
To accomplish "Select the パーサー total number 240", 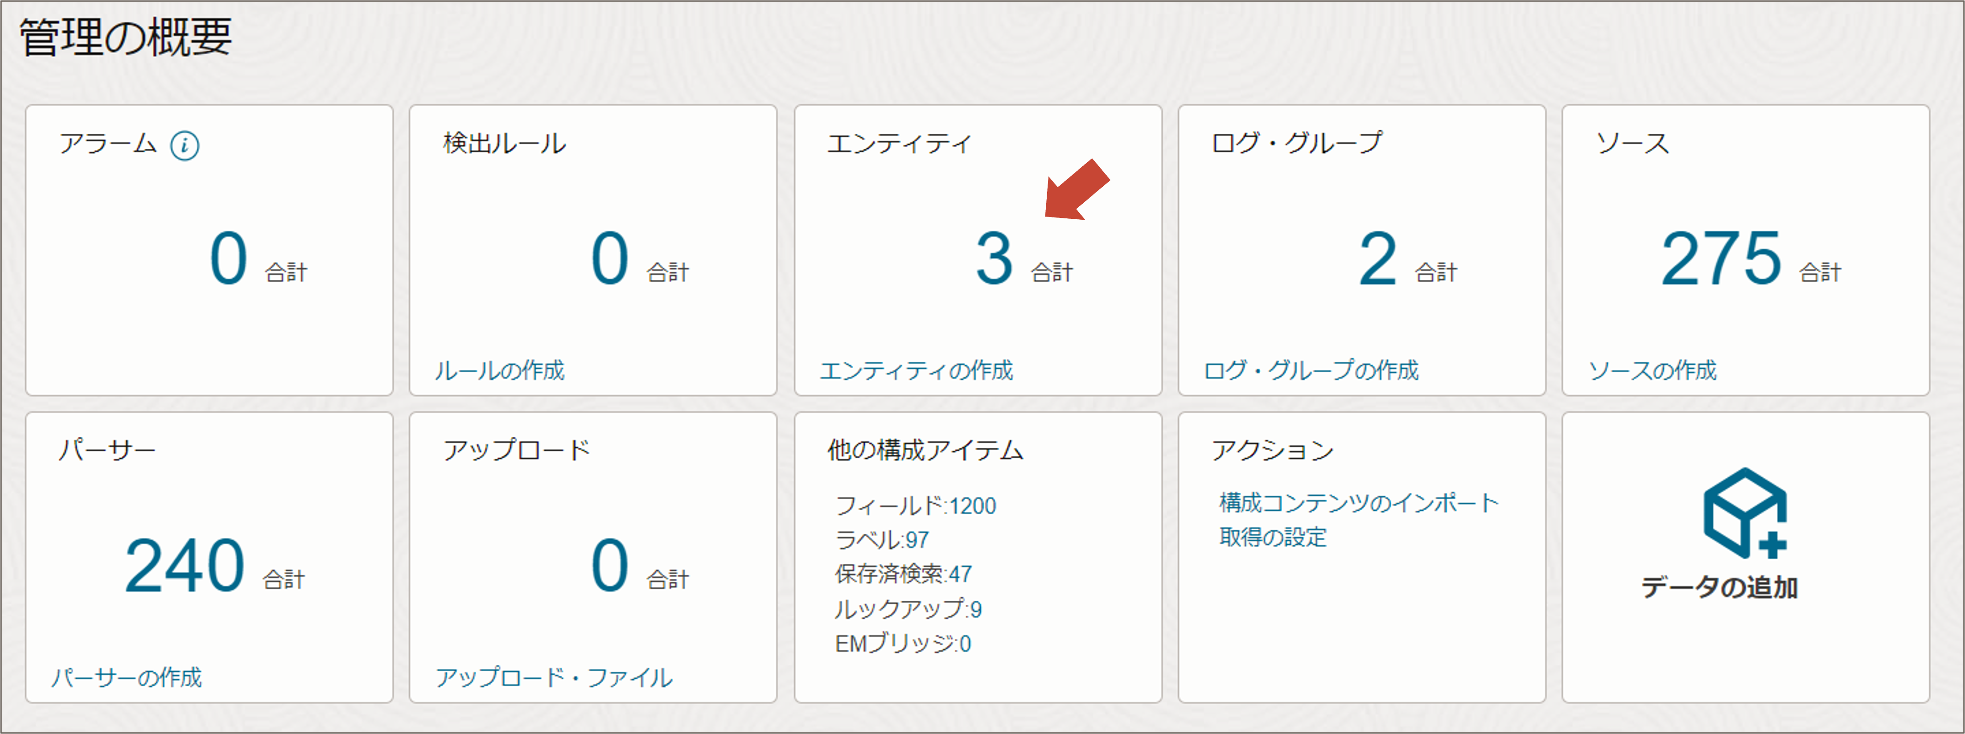I will pos(185,566).
